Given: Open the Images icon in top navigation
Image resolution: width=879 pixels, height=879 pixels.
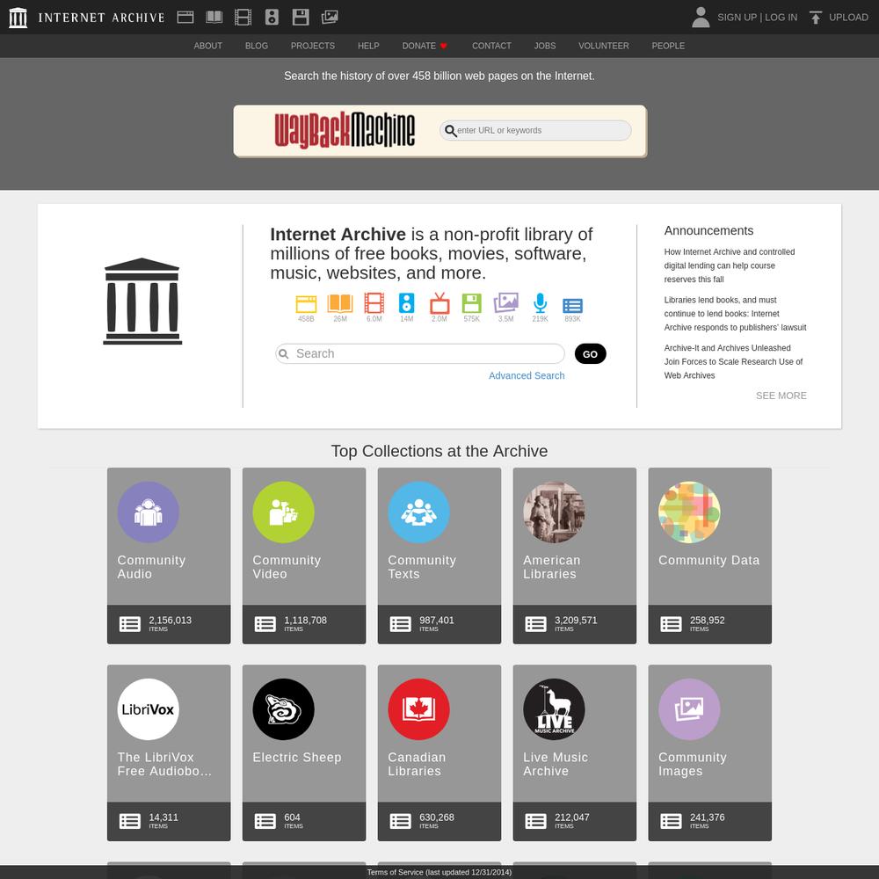Looking at the screenshot, I should pyautogui.click(x=330, y=18).
